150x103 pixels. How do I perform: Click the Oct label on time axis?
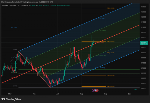click(x=129, y=94)
